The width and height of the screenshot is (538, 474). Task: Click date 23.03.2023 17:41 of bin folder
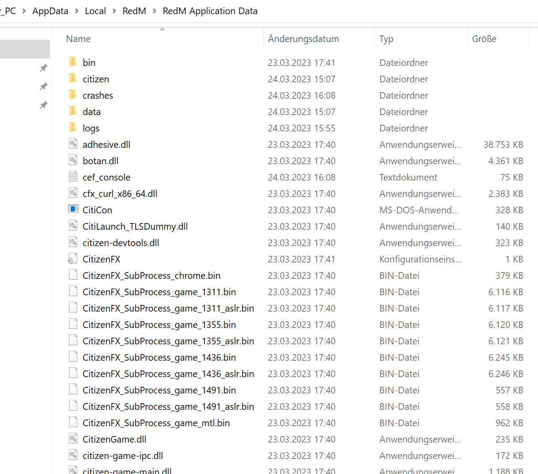(301, 62)
